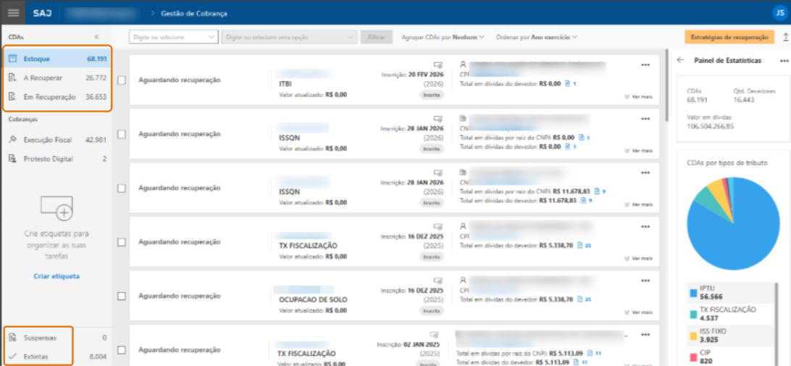Check the ITBI CDA row checkbox
The height and width of the screenshot is (366, 791).
pos(122,80)
